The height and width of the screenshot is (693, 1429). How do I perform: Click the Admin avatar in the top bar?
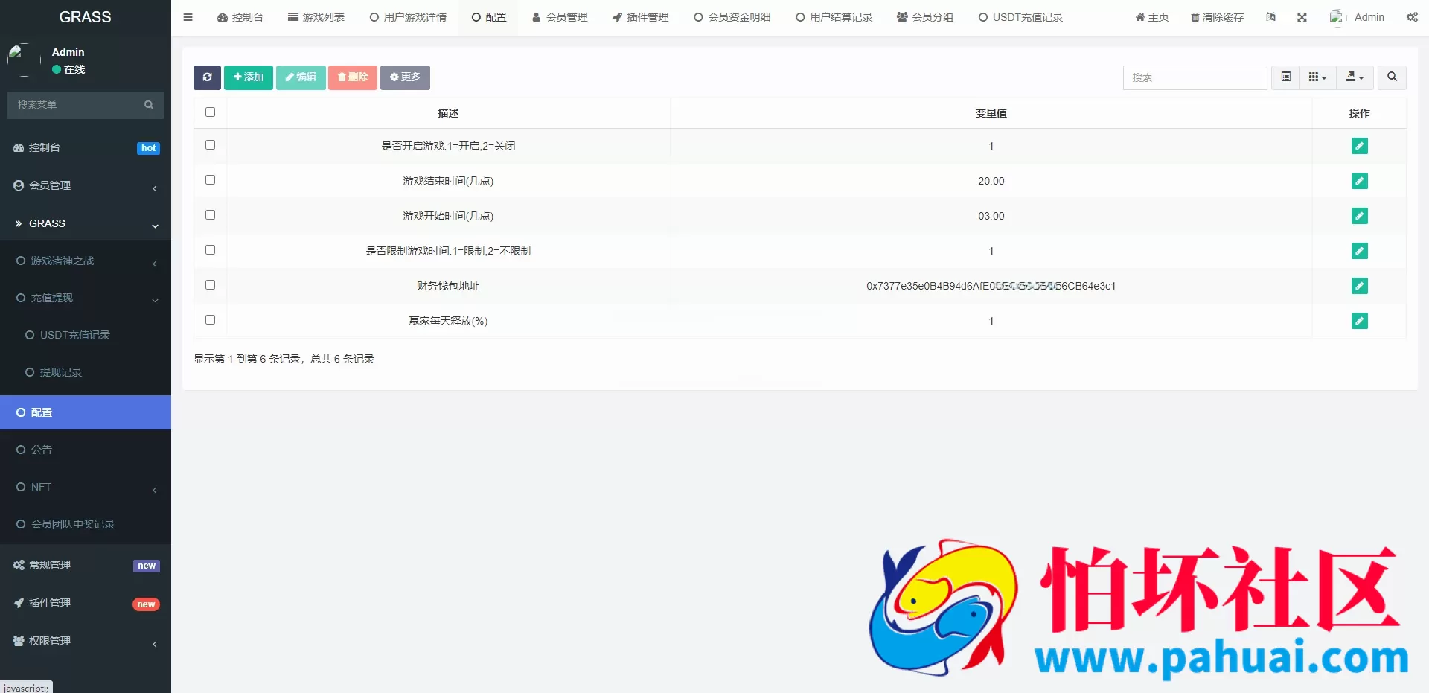(x=1337, y=17)
